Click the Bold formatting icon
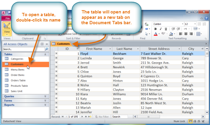The width and height of the screenshot is (210, 125). click(x=156, y=29)
